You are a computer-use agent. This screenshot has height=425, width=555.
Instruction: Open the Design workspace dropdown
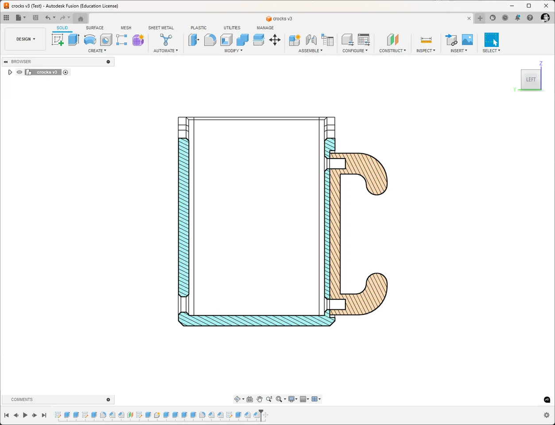[25, 39]
